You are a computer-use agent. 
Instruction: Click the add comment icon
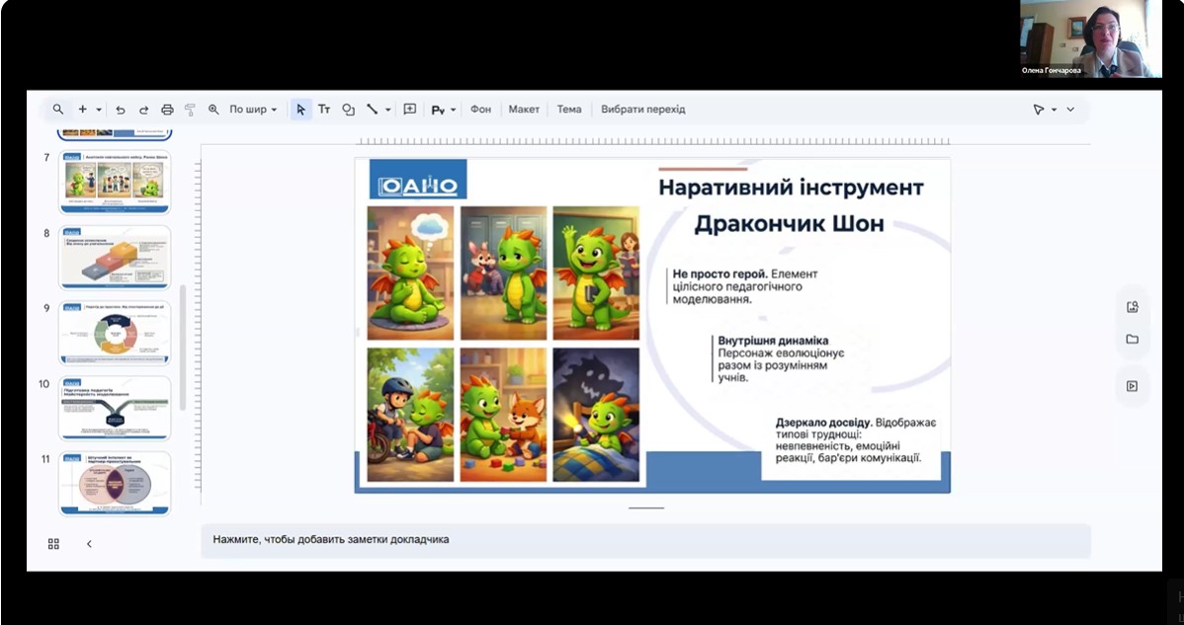coord(410,110)
